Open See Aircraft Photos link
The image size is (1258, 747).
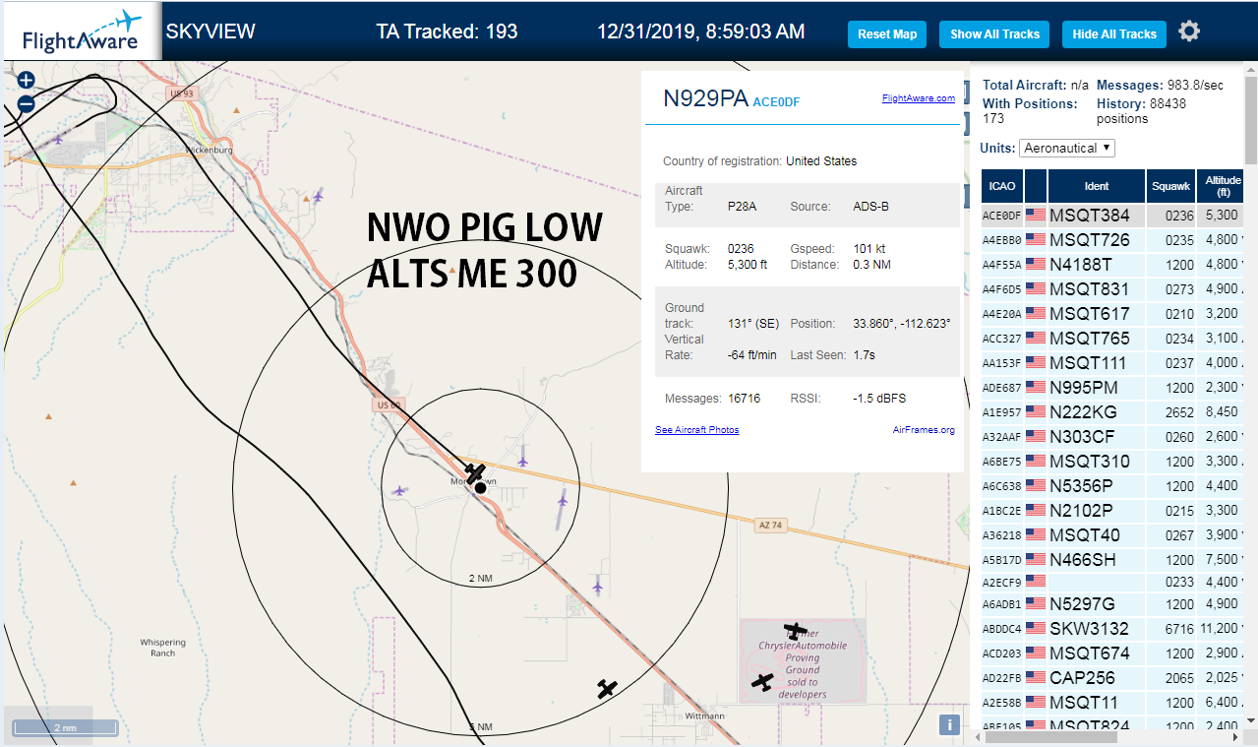click(x=696, y=430)
